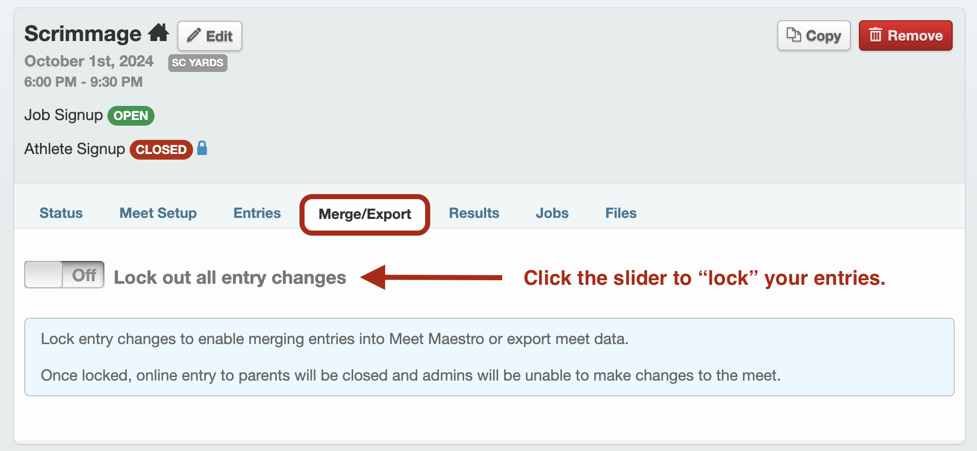Click the SC YARDS badge
This screenshot has height=451, width=977.
point(198,63)
